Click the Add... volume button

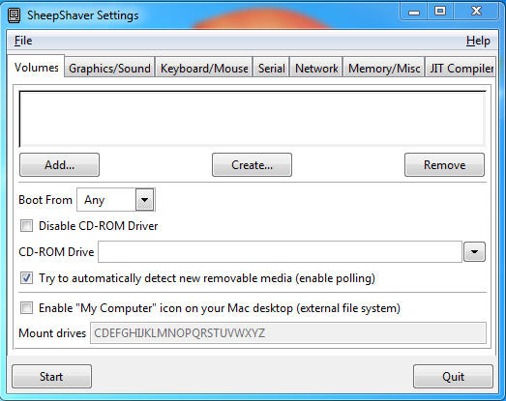[59, 164]
